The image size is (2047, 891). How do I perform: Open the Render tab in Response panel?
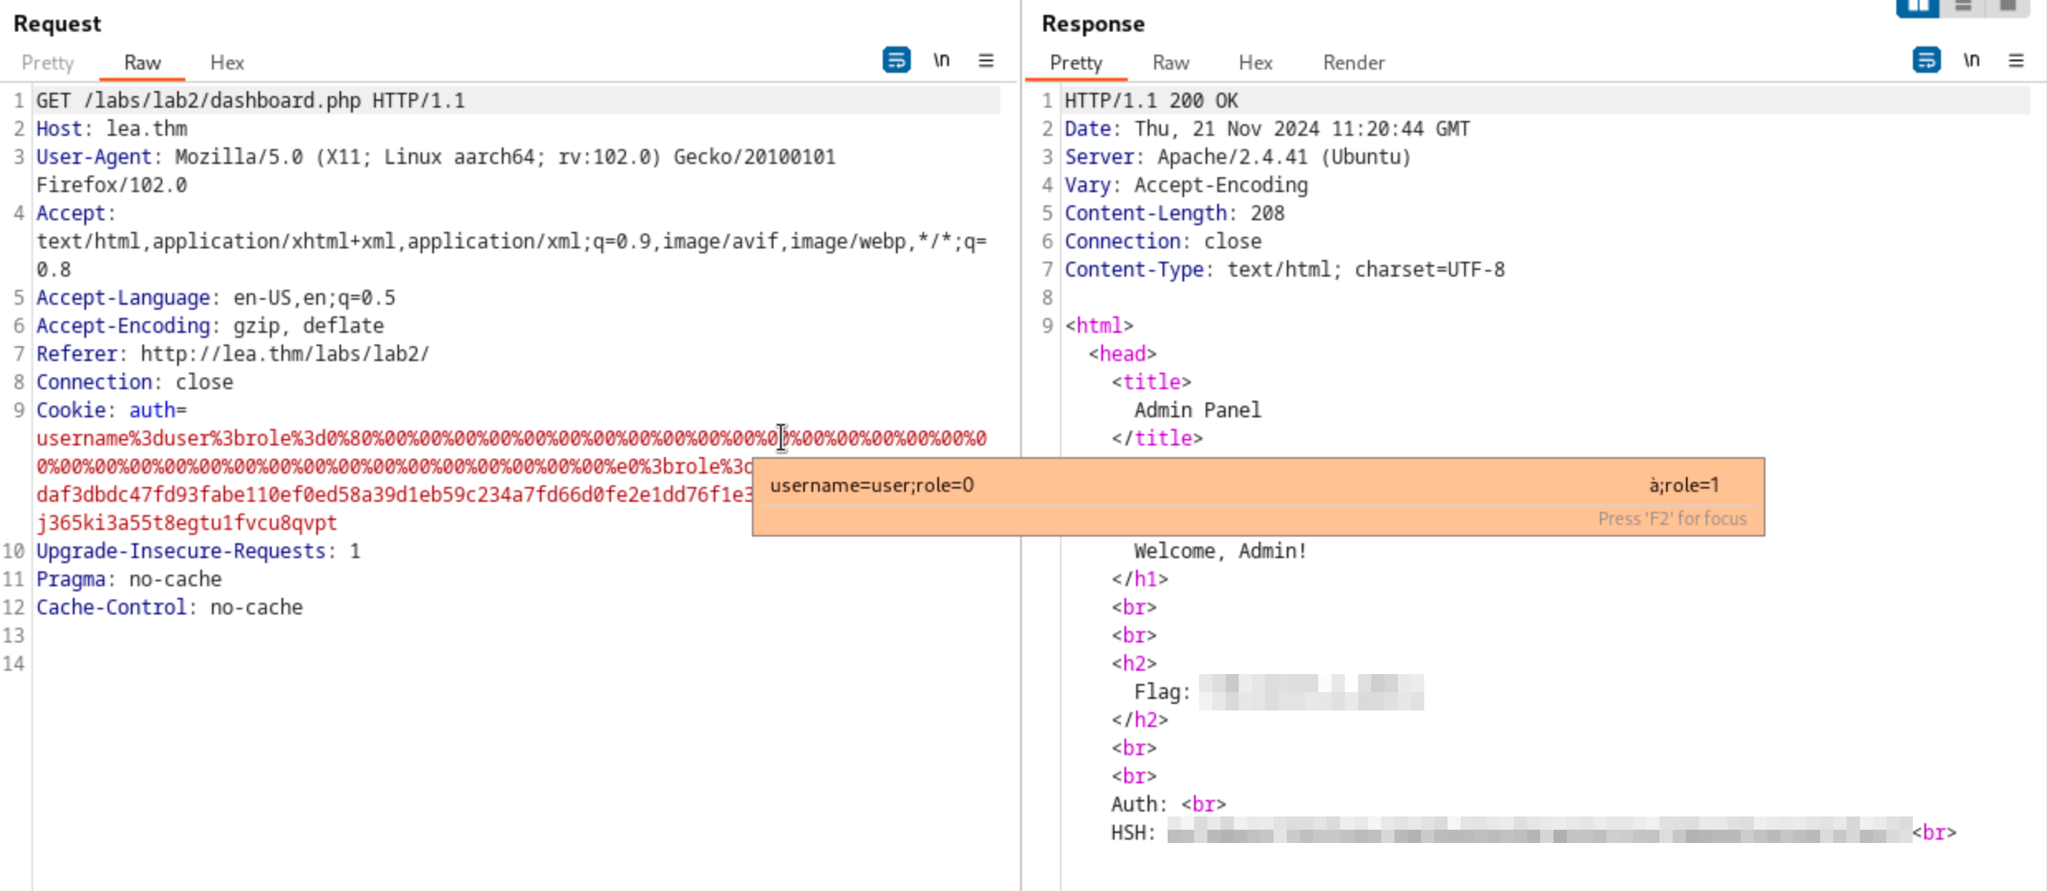pos(1354,63)
